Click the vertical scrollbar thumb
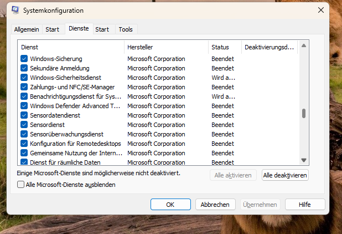The width and height of the screenshot is (342, 234). (x=303, y=114)
